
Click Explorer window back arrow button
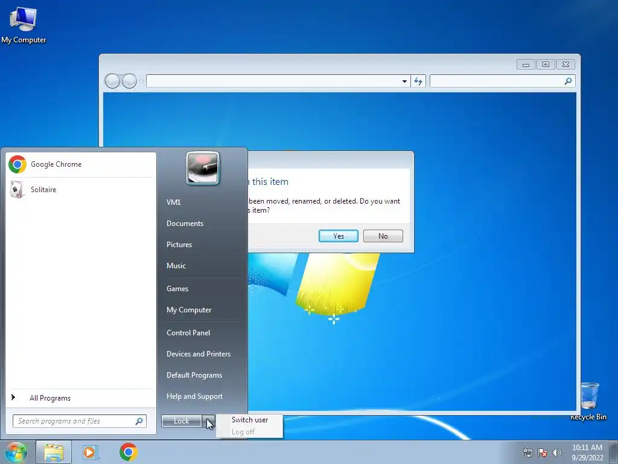click(112, 82)
